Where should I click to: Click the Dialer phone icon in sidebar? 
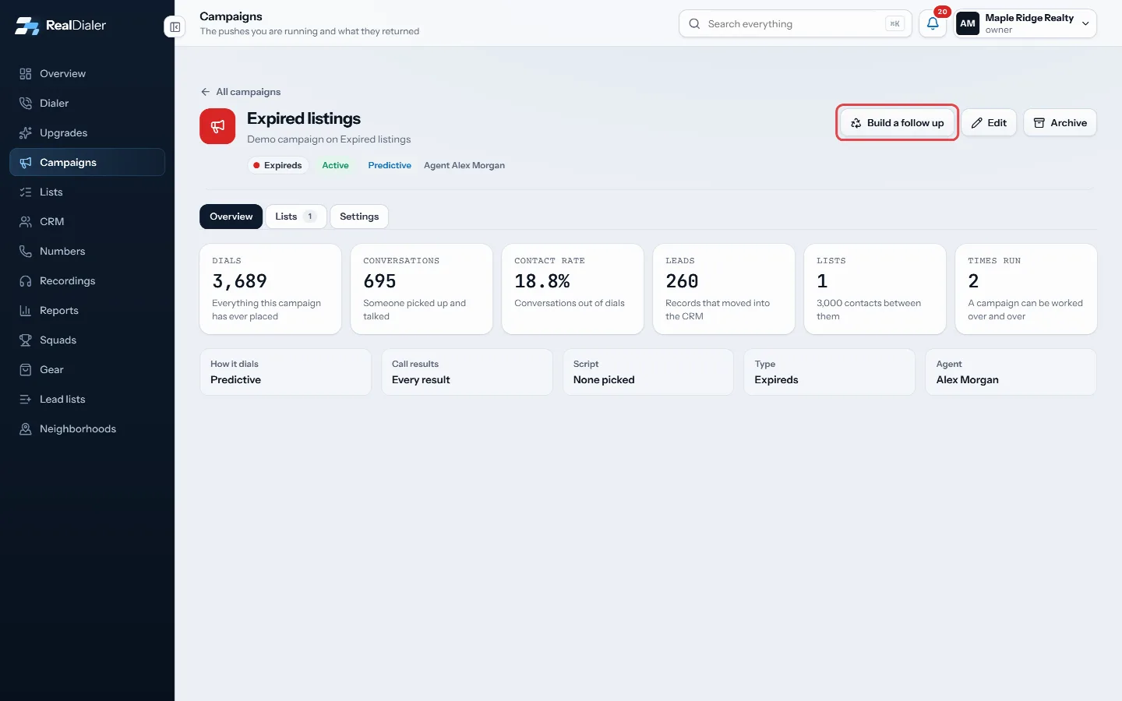pos(26,103)
